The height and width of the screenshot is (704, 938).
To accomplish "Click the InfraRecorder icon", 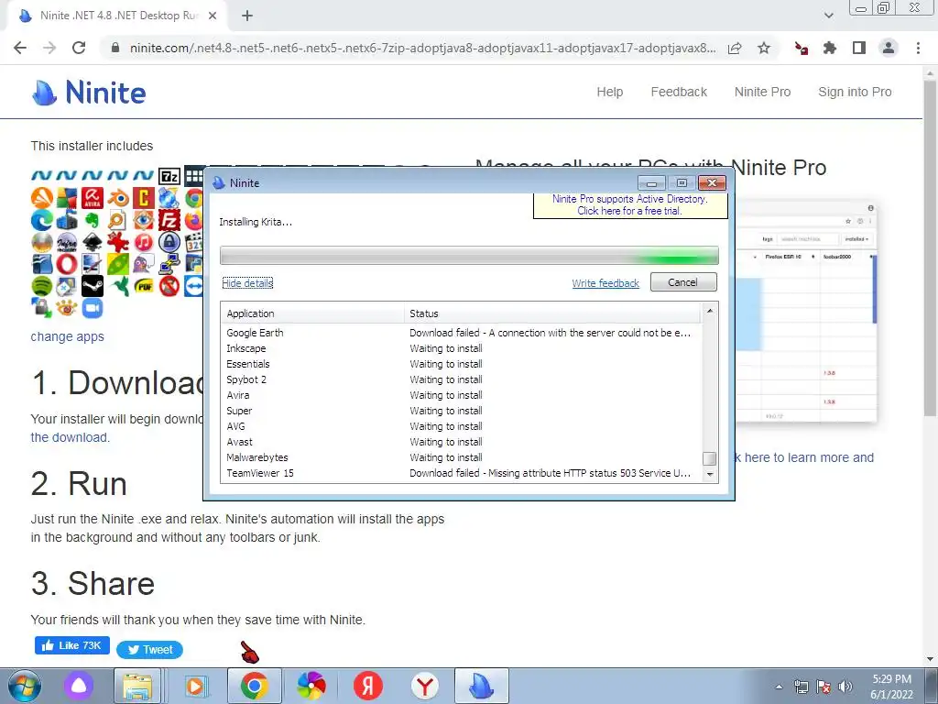I will (x=67, y=242).
